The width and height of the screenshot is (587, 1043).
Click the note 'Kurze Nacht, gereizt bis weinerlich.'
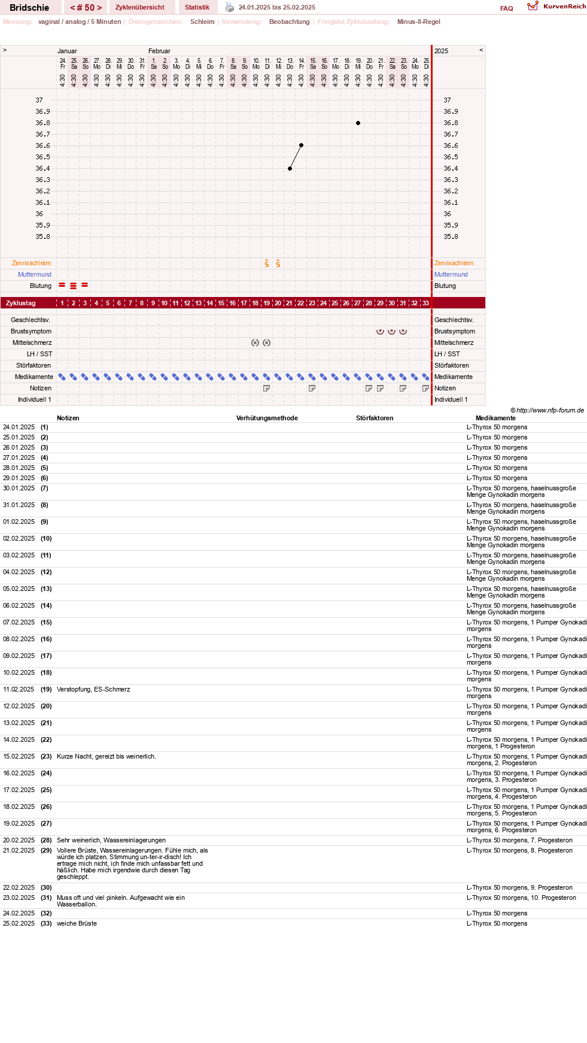107,756
